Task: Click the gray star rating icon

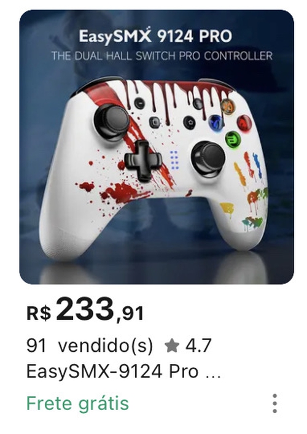Action: [172, 346]
